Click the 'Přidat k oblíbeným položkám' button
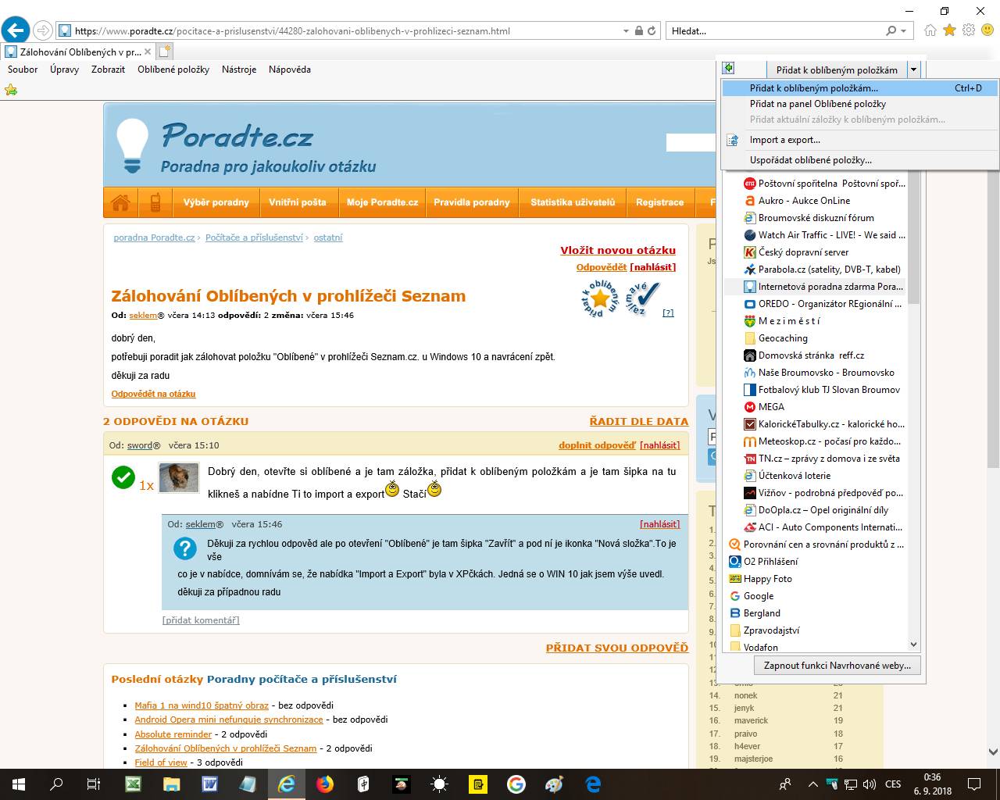The image size is (1000, 800). click(837, 70)
